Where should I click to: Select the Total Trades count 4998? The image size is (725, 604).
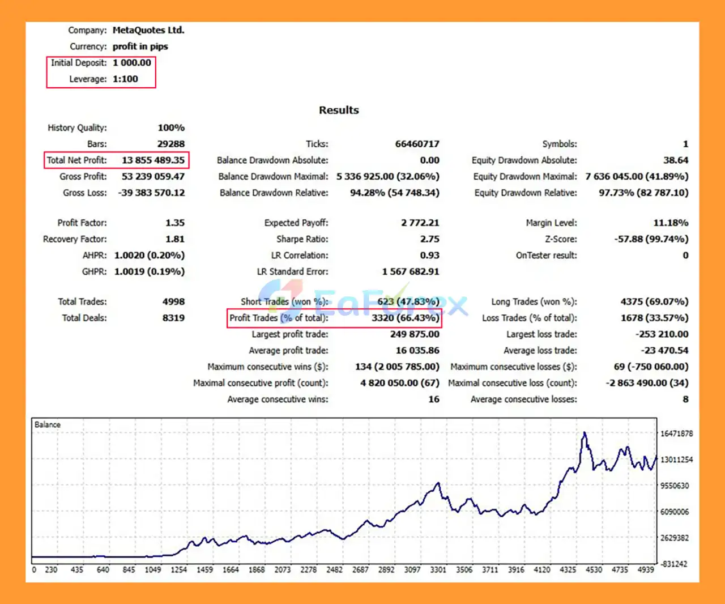[x=173, y=301]
